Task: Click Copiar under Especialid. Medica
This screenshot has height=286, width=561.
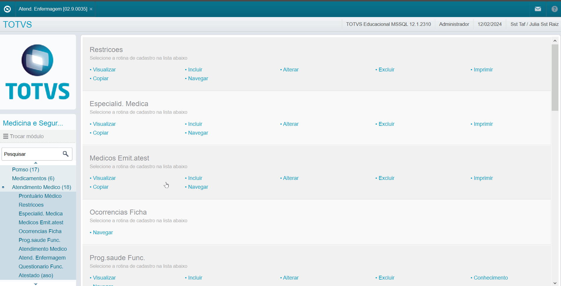Action: click(x=101, y=133)
